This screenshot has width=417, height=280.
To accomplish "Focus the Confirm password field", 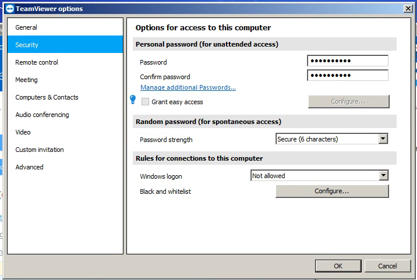I will (x=347, y=76).
